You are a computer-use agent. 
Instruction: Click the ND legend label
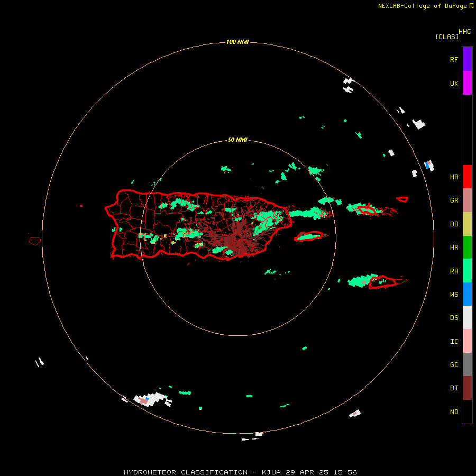454,412
